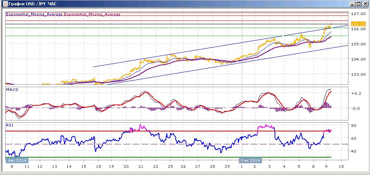The height and width of the screenshot is (175, 370).
Task: Click the 40 RSI scale value
Action: point(354,151)
